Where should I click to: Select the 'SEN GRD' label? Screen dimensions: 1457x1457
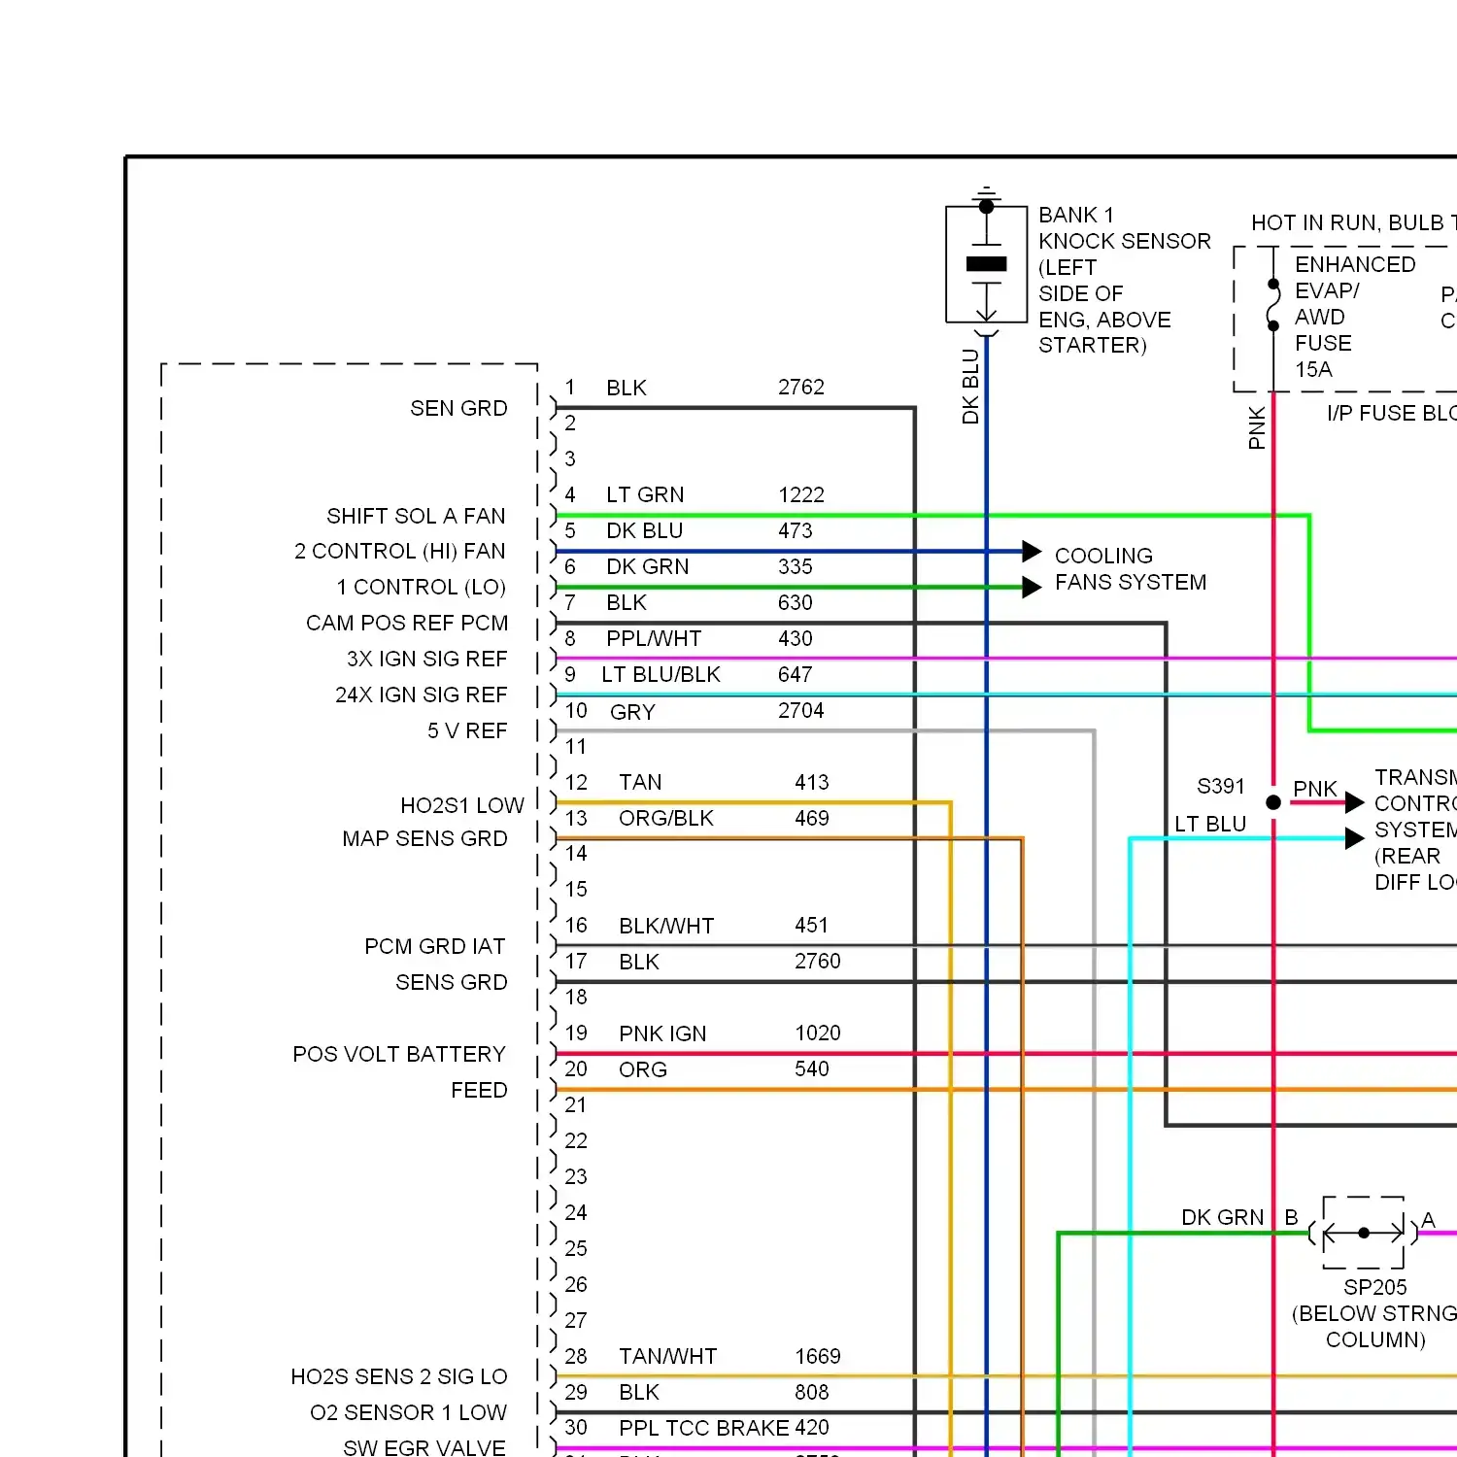tap(458, 408)
